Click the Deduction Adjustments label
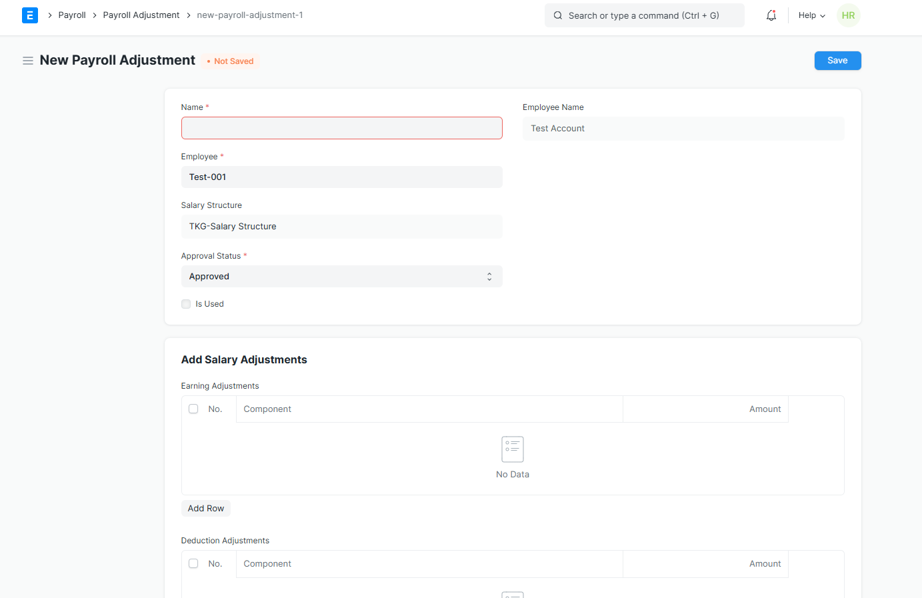922x598 pixels. [225, 541]
